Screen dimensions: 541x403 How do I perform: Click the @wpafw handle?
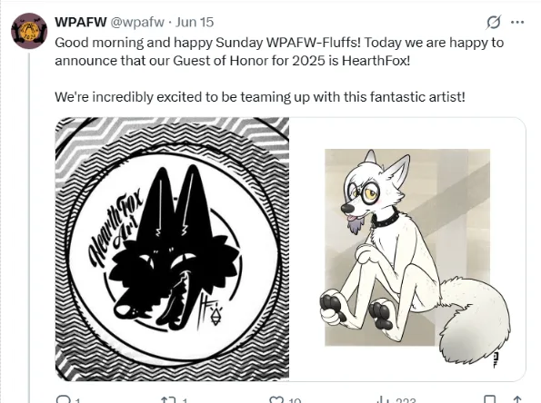point(137,22)
